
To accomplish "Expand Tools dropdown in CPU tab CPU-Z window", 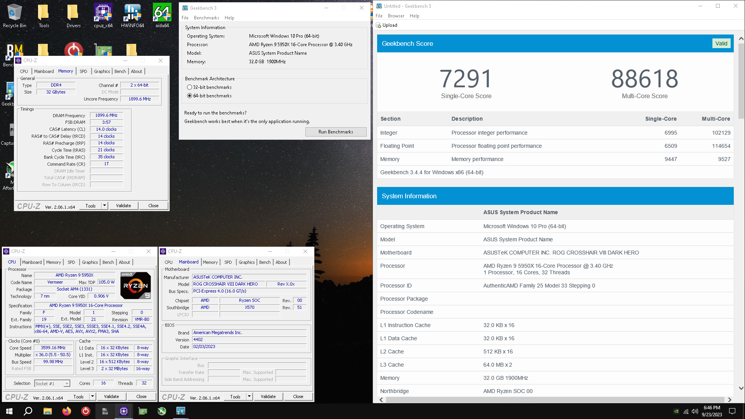I will (92, 396).
